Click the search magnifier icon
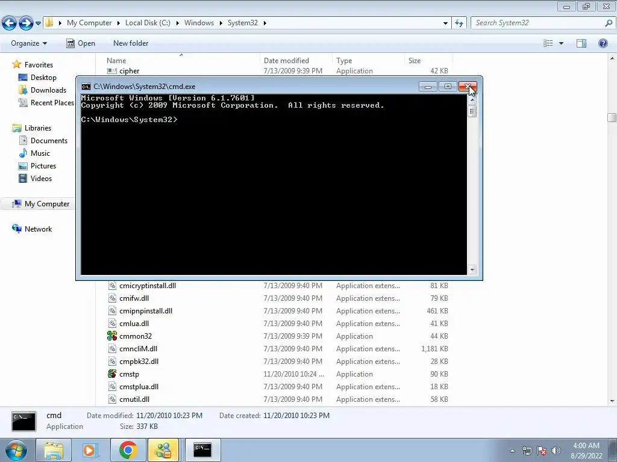617x462 pixels. (x=609, y=23)
